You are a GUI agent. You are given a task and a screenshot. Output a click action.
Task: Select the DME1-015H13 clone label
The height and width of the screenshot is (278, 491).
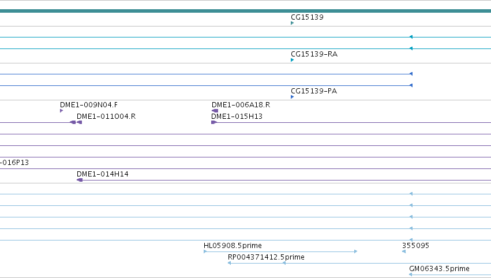[237, 117]
